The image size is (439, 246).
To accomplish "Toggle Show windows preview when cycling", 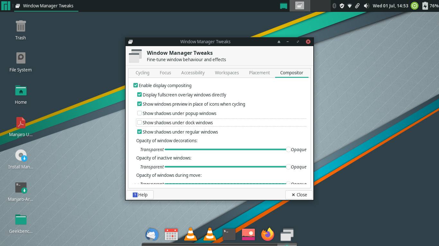I will (x=139, y=104).
